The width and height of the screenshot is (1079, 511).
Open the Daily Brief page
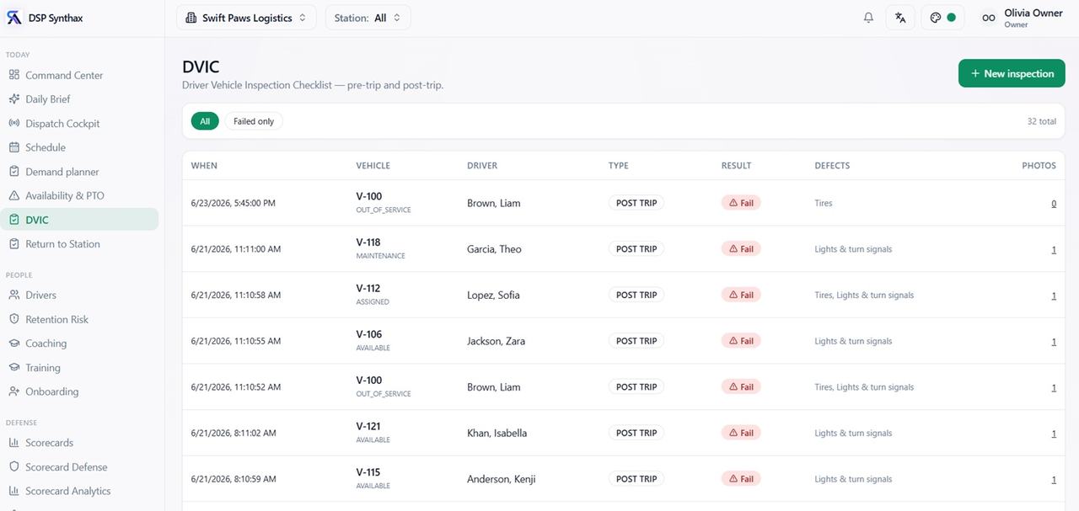tap(48, 99)
